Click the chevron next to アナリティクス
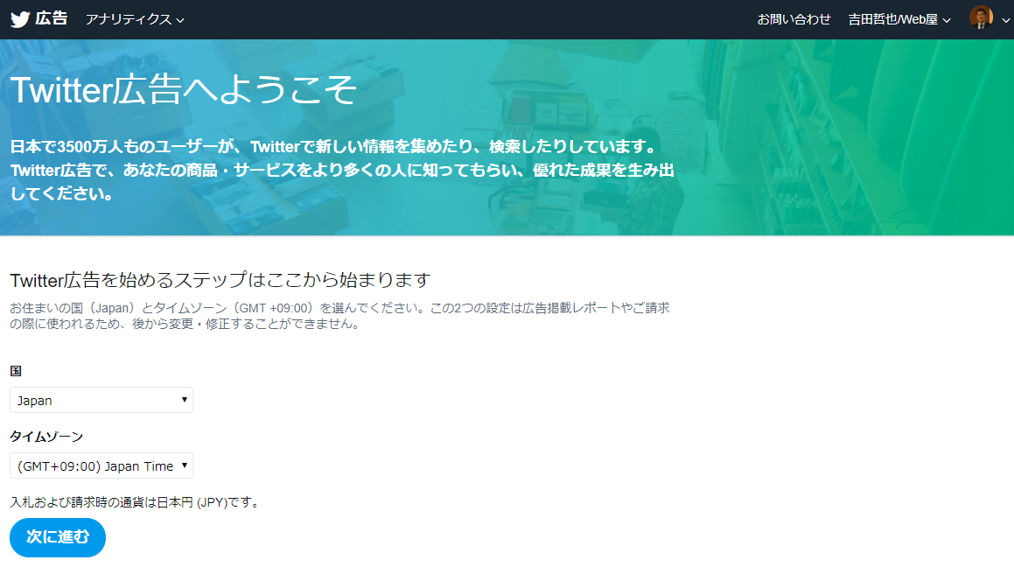1014x567 pixels. [180, 20]
